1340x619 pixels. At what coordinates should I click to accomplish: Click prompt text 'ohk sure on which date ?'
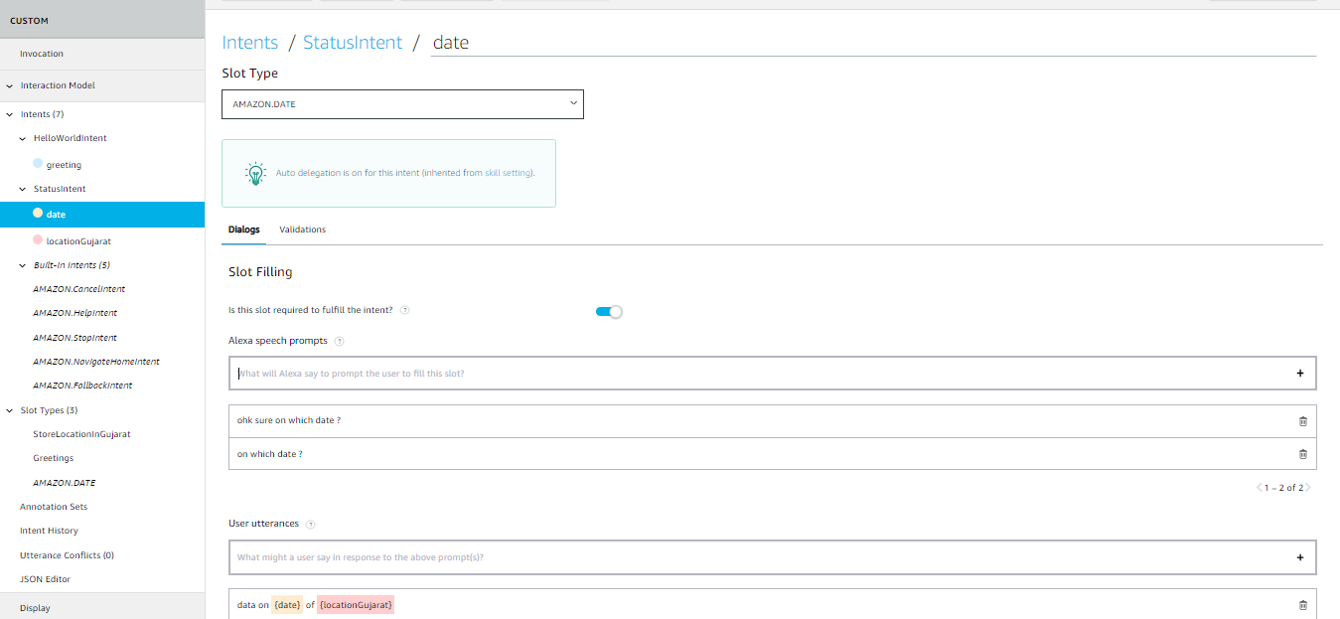pyautogui.click(x=289, y=420)
